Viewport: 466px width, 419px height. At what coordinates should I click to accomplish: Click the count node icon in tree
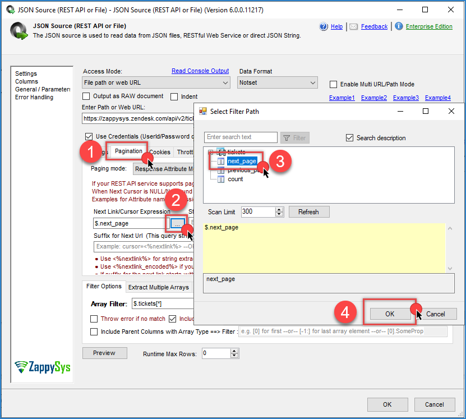coord(221,179)
